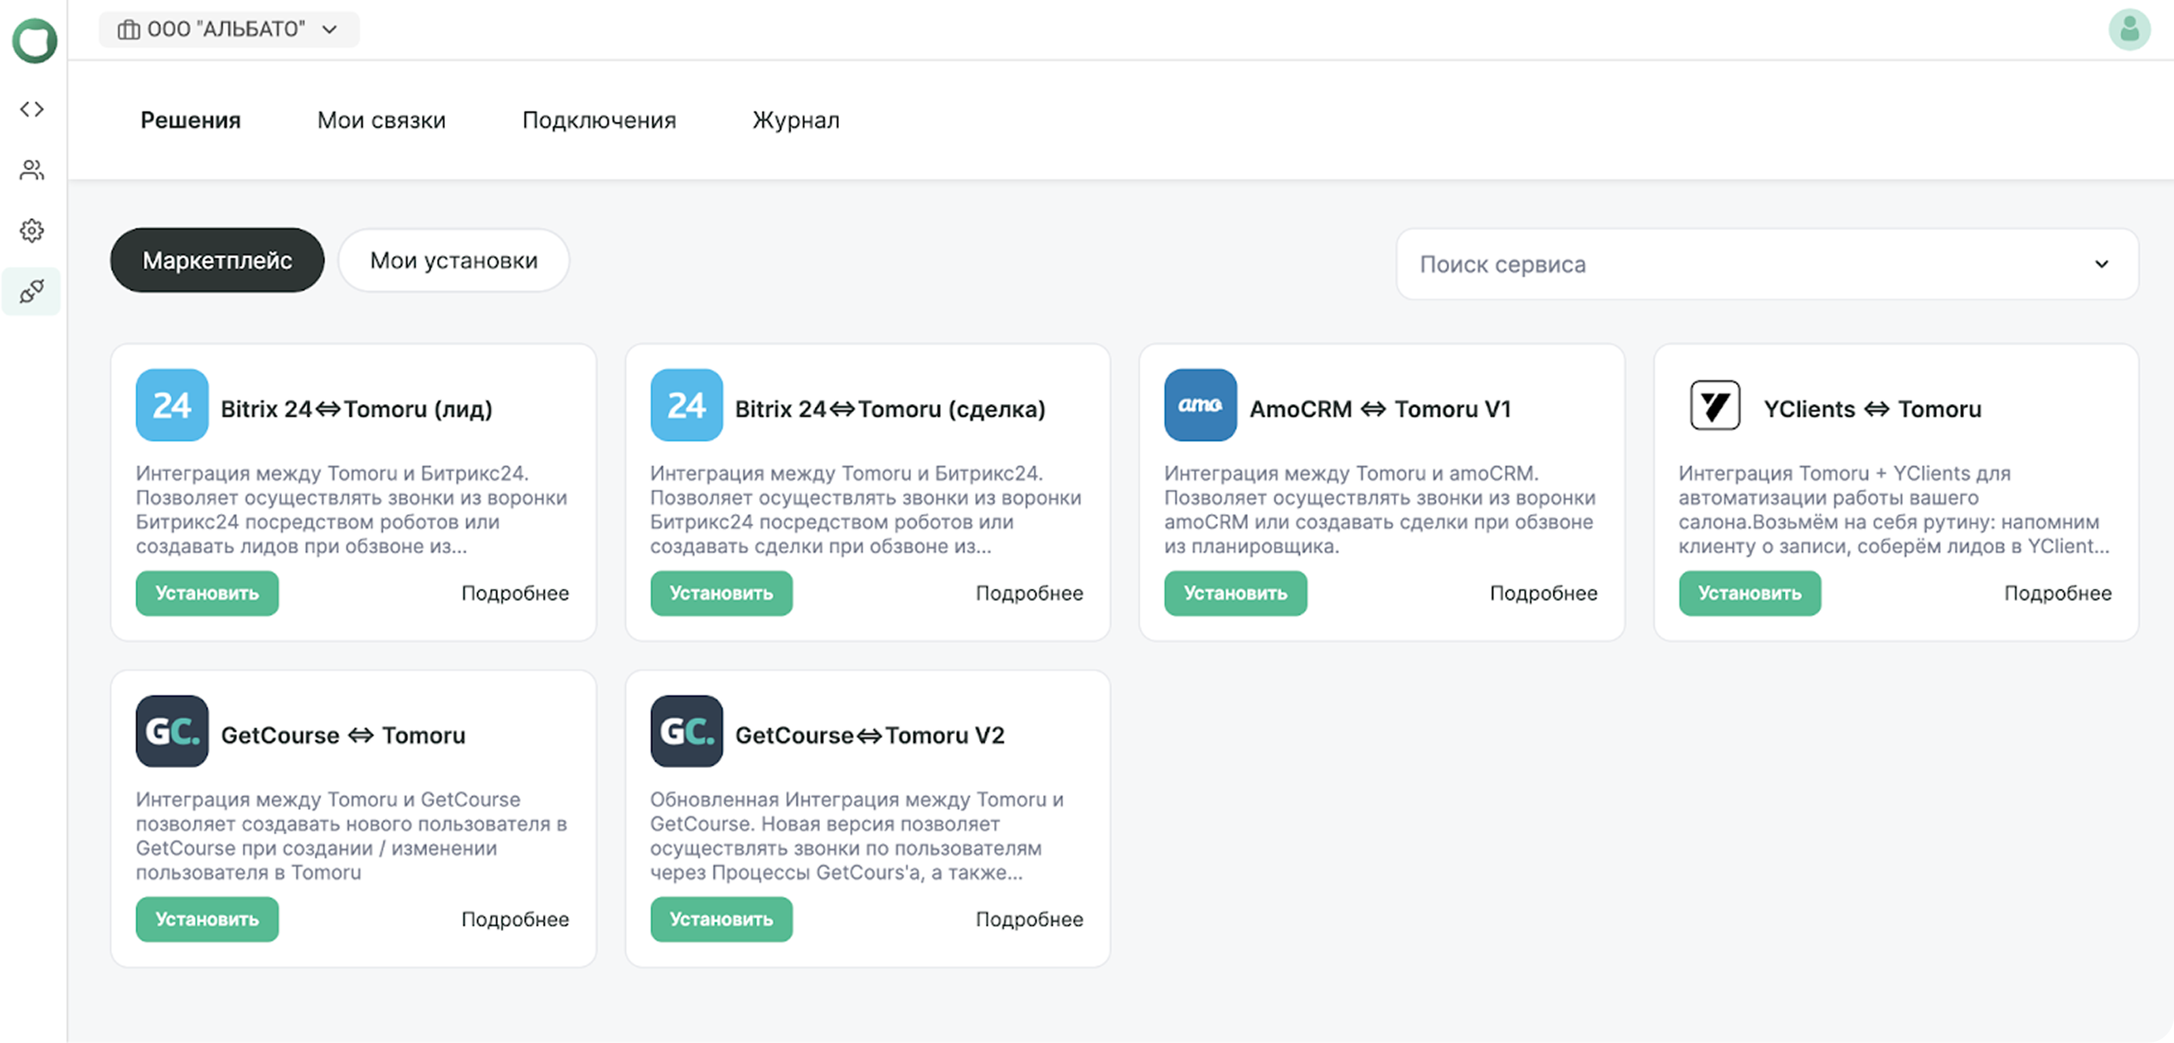Open Подробнее for YClients Tomoru
Screen dimensions: 2174x1043
[x=2058, y=593]
